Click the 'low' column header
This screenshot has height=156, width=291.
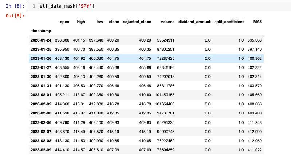[100, 22]
